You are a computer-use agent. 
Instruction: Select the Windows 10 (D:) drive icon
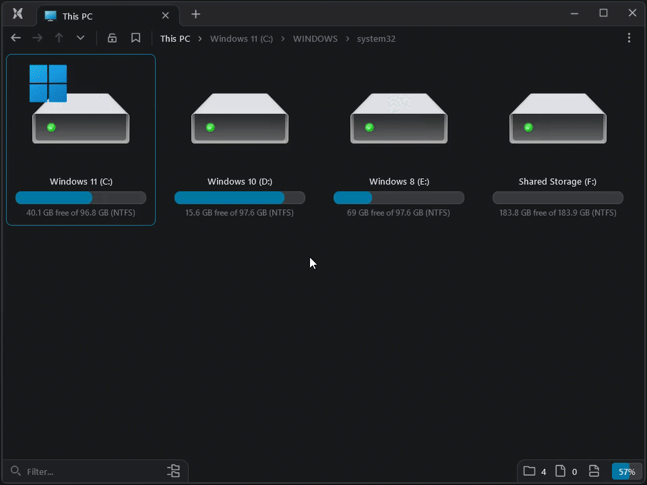pos(240,119)
